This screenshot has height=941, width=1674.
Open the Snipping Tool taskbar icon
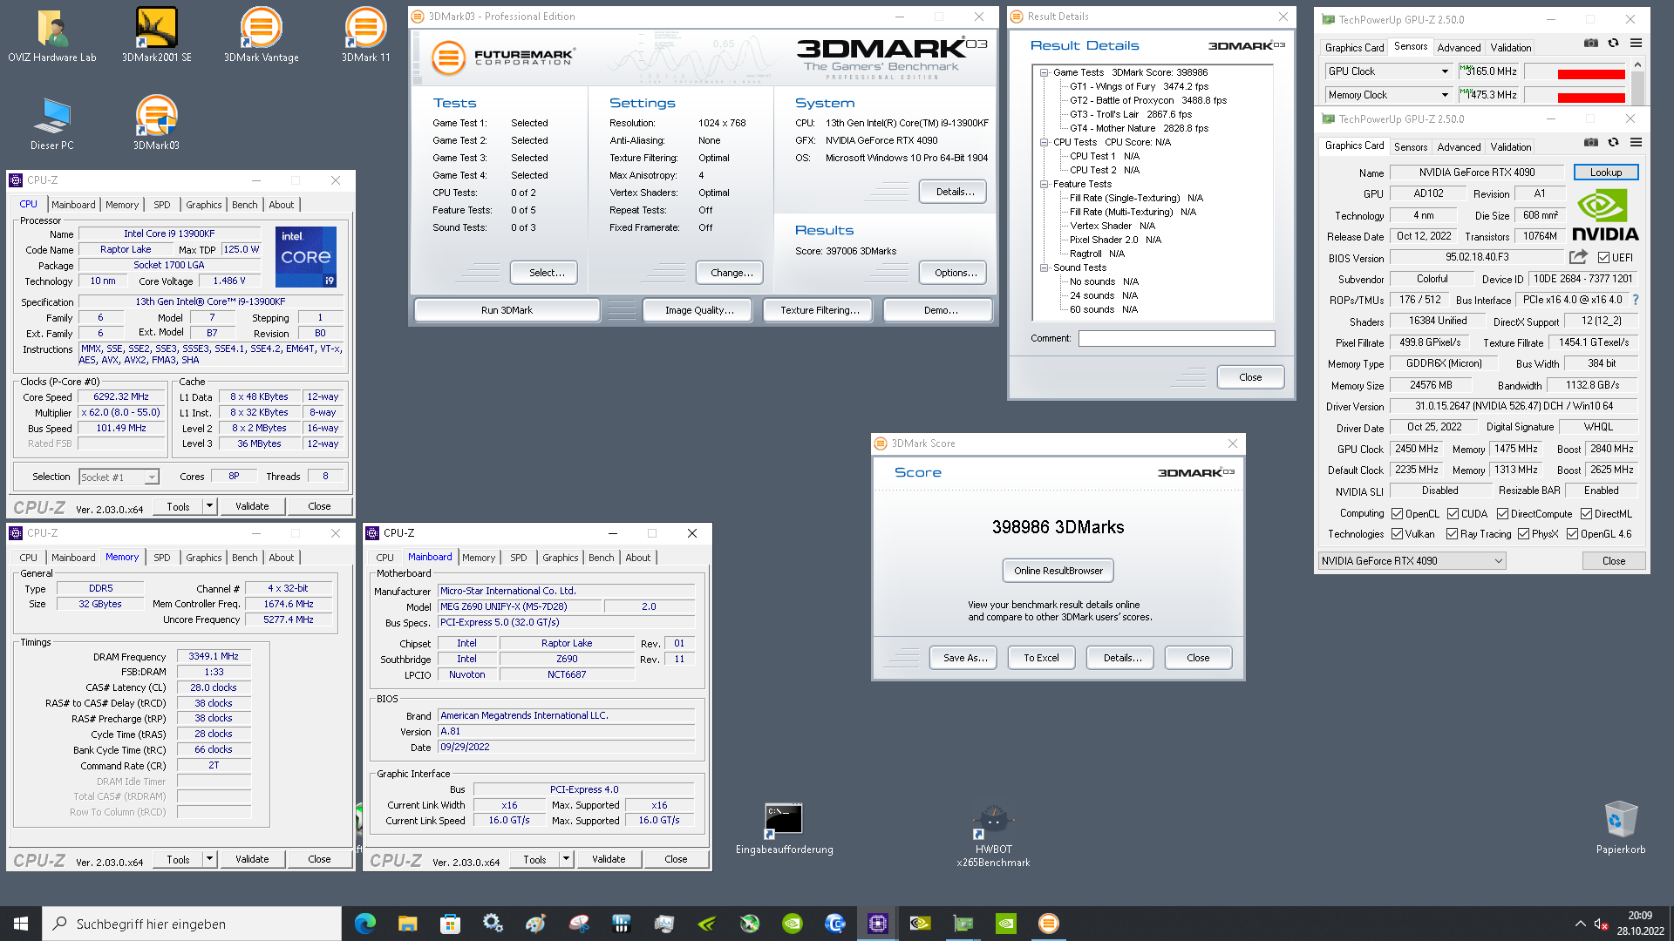(x=578, y=924)
